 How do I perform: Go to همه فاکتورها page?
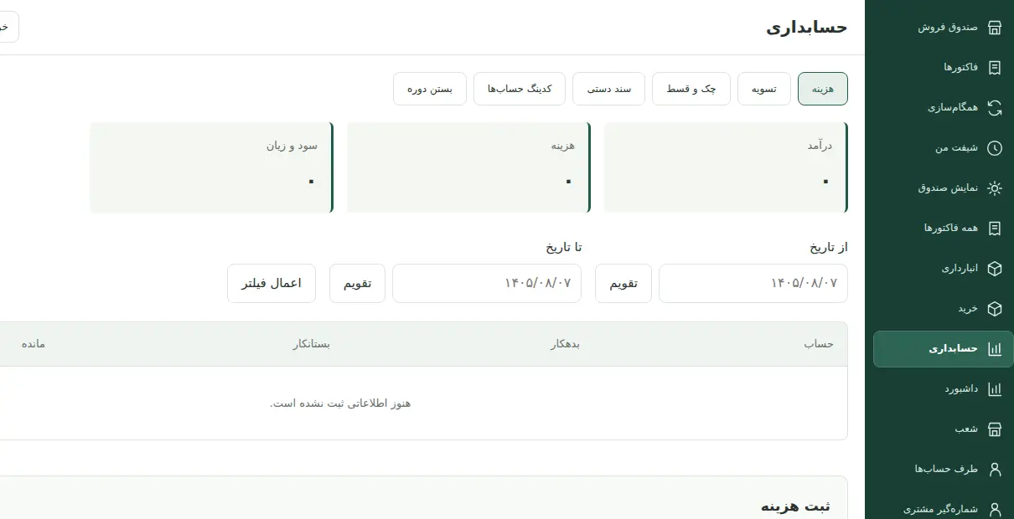point(943,229)
